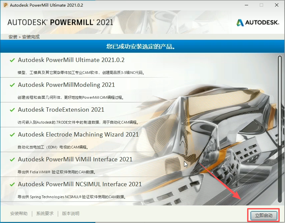Screen dimensions: 285x223
Task: Select the Autodesk TrodeExtension 2021 title
Action: point(61,110)
